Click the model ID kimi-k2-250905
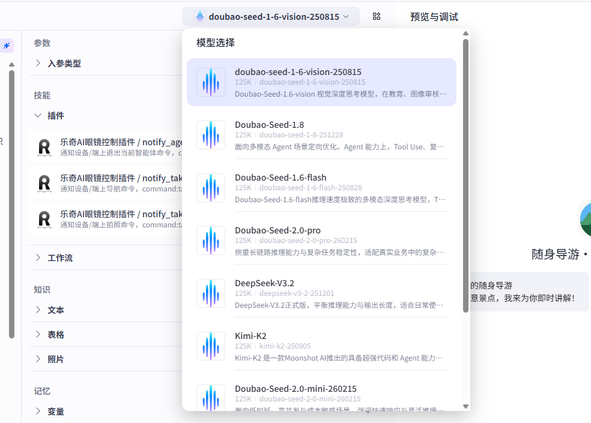Viewport: 591px width, 423px height. (285, 346)
